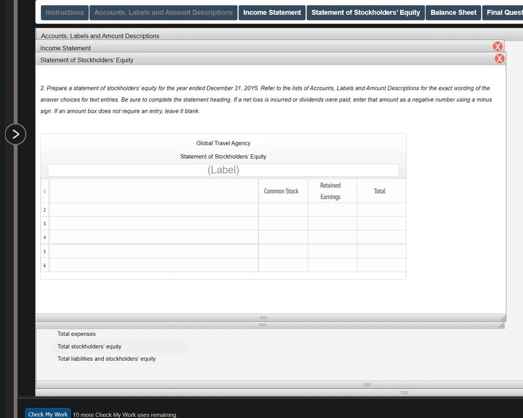Click the resize grip below the statement panel
The width and height of the screenshot is (523, 418).
point(261,317)
